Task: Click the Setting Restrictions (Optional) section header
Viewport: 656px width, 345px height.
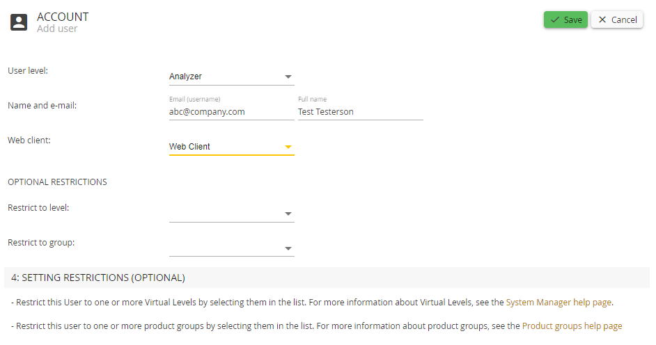Action: [x=327, y=278]
